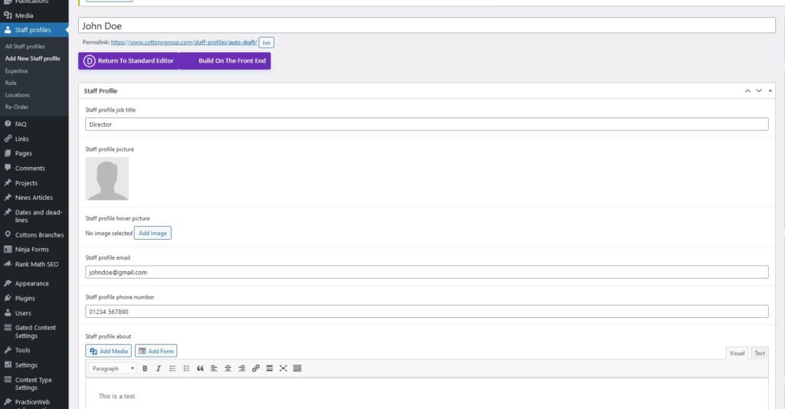Open All Staff profiles submenu item

pos(25,47)
